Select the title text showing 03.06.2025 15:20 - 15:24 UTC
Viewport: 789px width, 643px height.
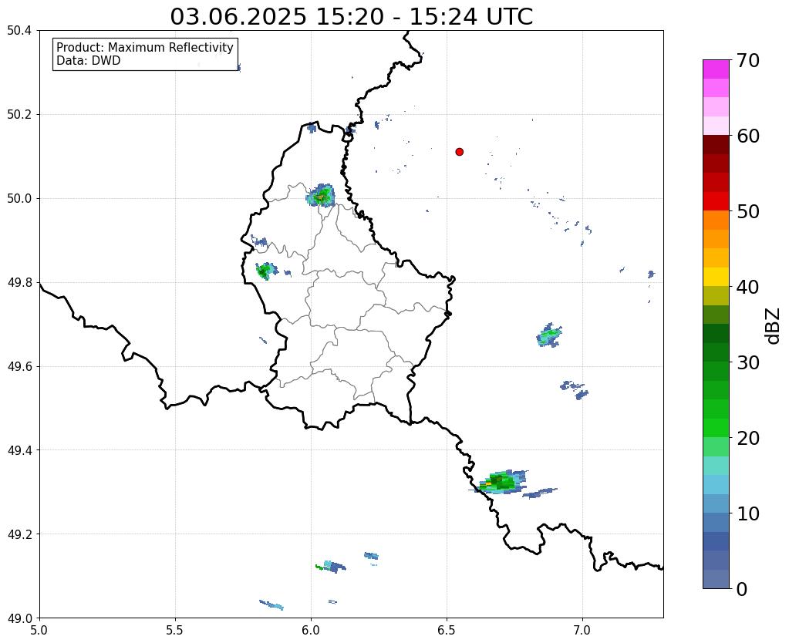click(x=351, y=16)
